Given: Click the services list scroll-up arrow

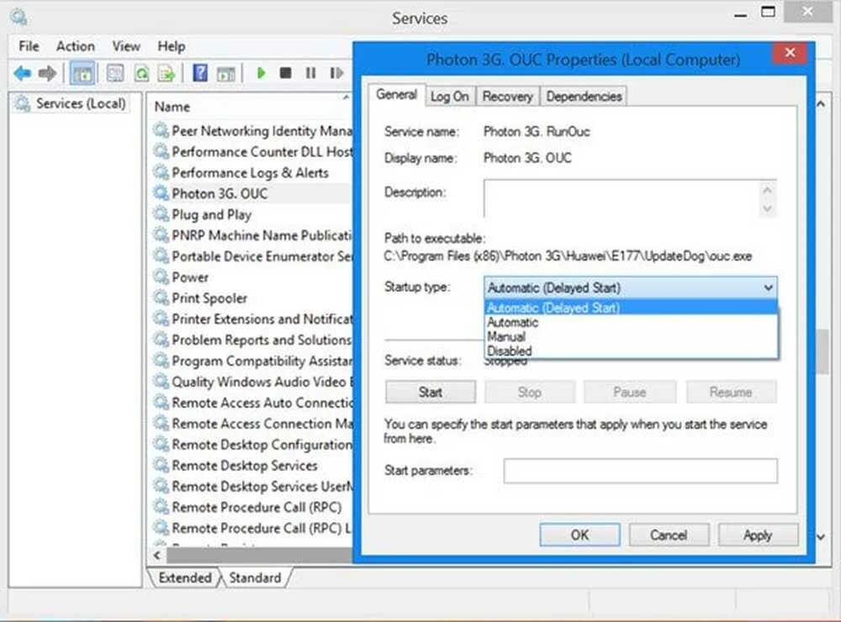Looking at the screenshot, I should pyautogui.click(x=821, y=104).
